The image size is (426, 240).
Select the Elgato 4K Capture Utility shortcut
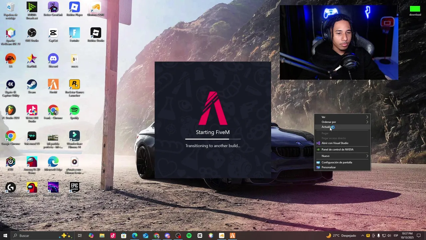(11, 88)
